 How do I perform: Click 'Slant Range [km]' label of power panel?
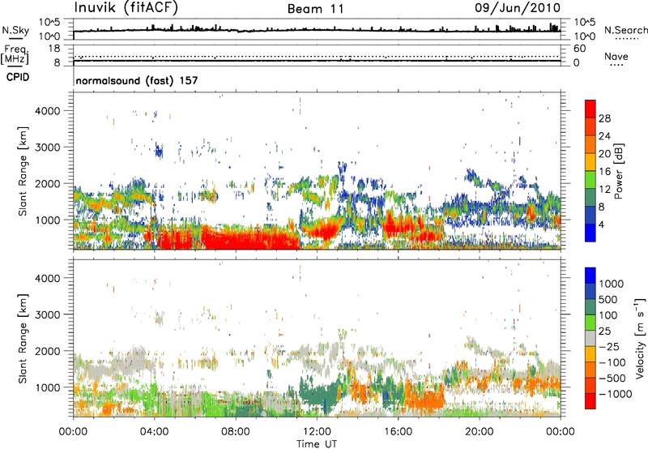click(23, 171)
